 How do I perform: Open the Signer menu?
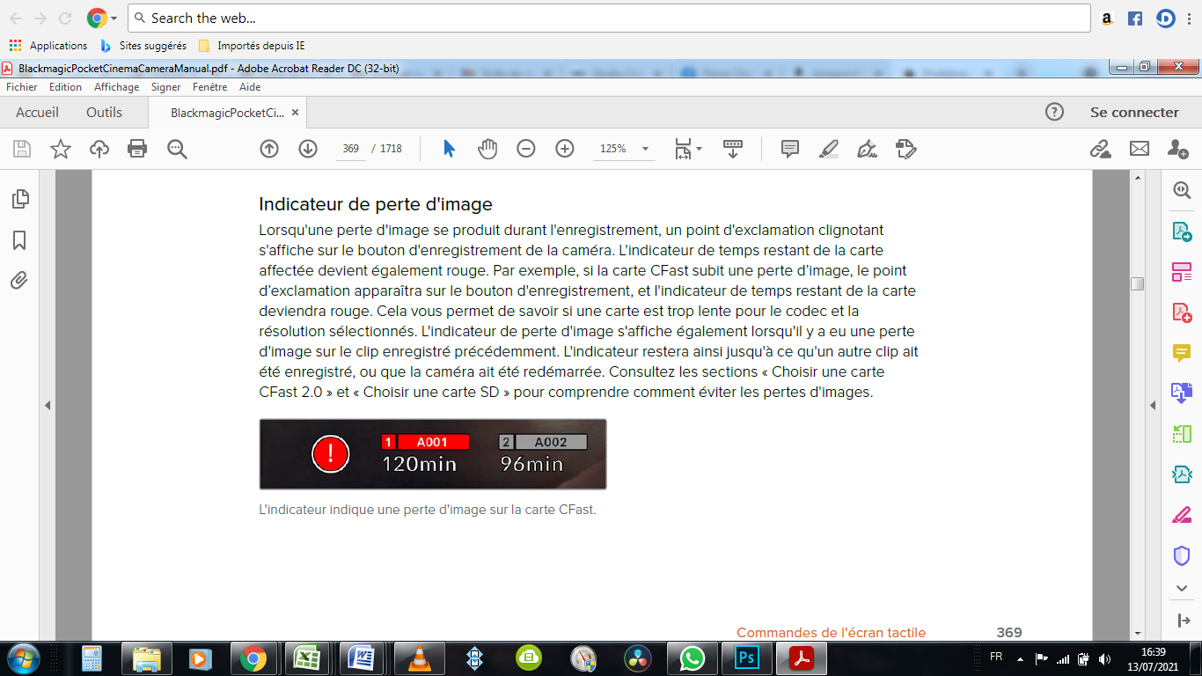pyautogui.click(x=165, y=87)
